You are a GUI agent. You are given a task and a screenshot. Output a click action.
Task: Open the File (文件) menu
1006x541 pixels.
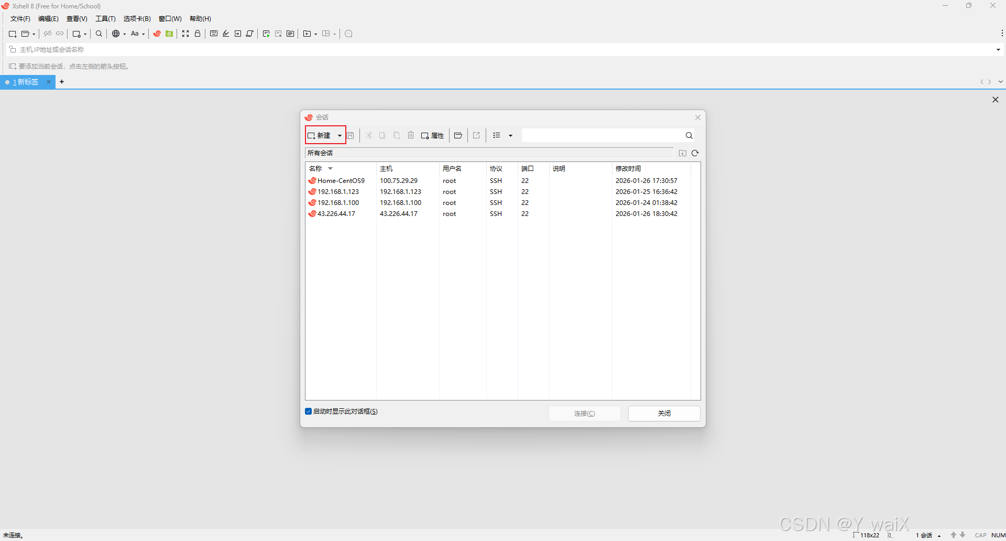pos(20,19)
